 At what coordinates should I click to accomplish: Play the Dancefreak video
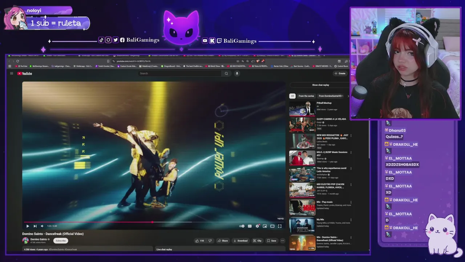pyautogui.click(x=28, y=226)
